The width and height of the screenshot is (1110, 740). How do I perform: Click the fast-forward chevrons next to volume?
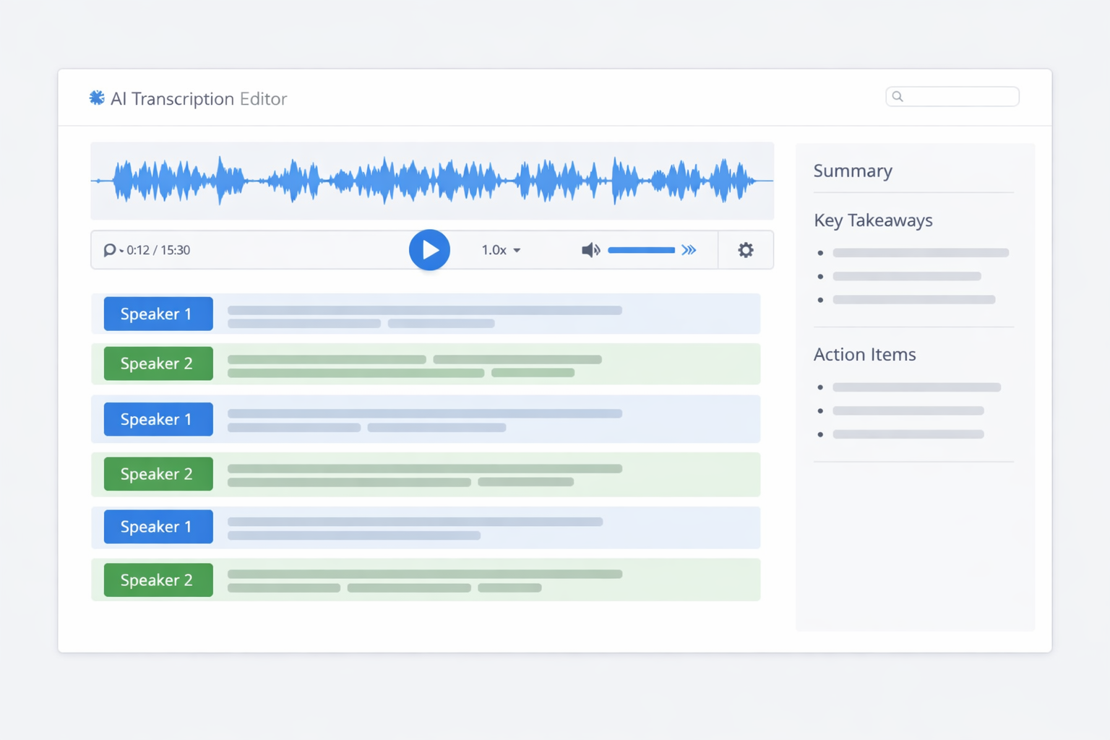click(x=689, y=249)
